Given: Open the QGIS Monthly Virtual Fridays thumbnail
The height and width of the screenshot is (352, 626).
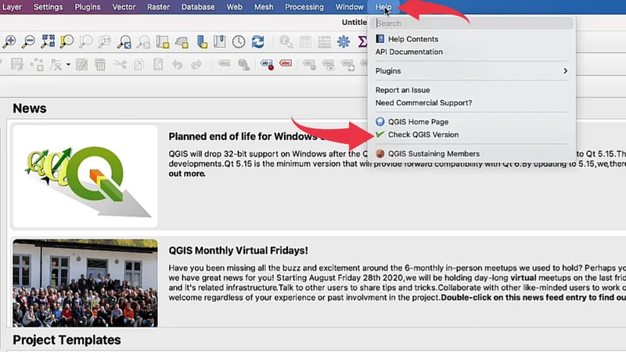Looking at the screenshot, I should click(x=85, y=282).
